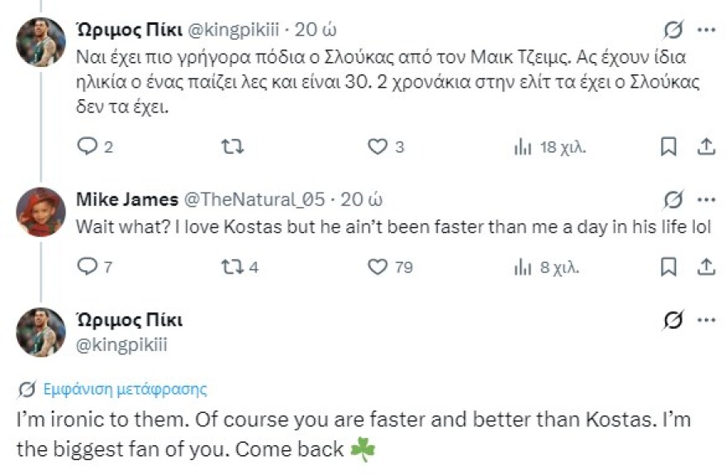Bookmark Mike James's tweet

coord(669,267)
